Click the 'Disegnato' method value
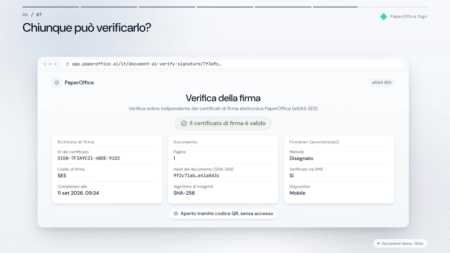 point(301,158)
